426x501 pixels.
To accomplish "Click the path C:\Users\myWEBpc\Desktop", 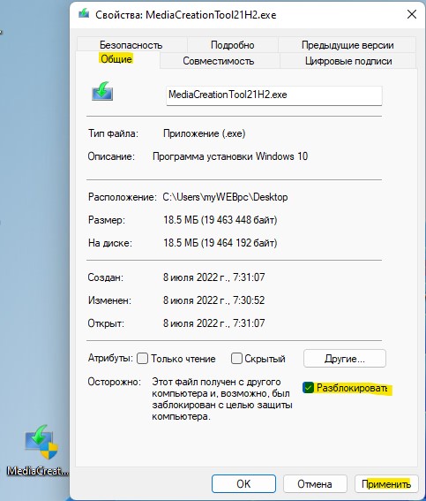I will coord(225,197).
